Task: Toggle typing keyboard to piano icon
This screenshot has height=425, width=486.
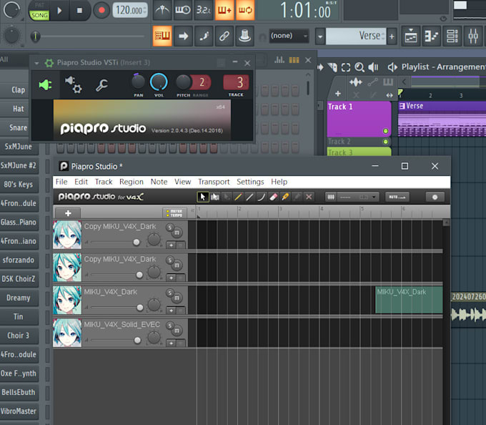Action: (162, 36)
